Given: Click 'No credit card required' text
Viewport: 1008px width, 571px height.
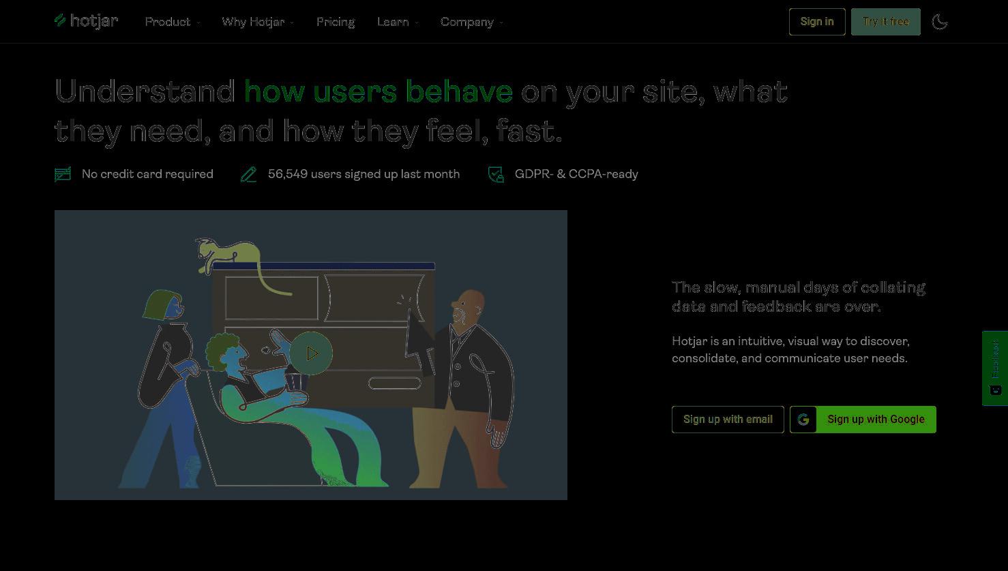Looking at the screenshot, I should (147, 174).
